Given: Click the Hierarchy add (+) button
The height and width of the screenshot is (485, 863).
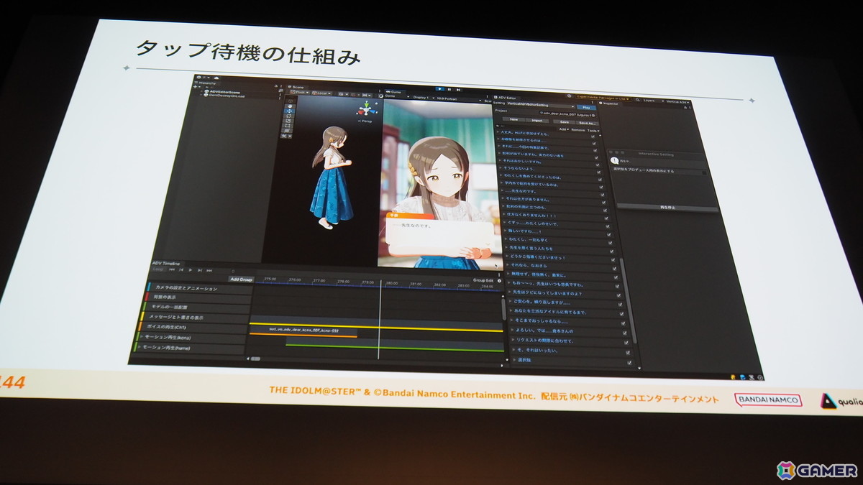Looking at the screenshot, I should (196, 87).
